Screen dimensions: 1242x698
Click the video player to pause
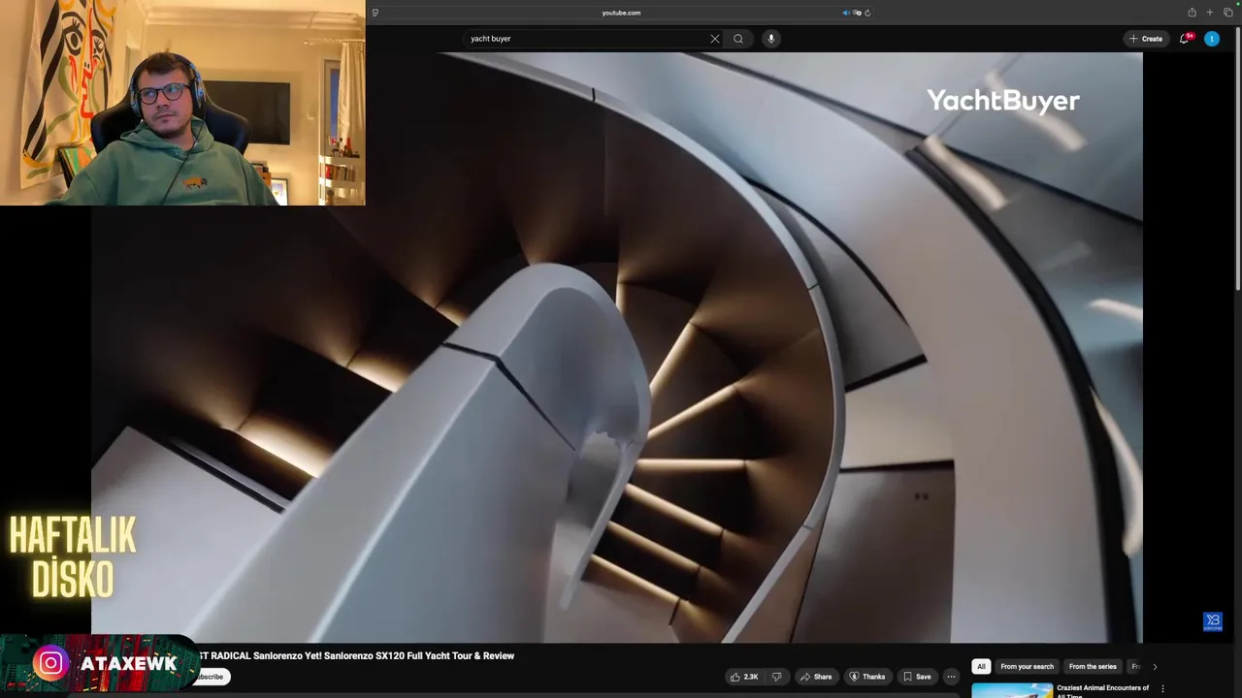tap(617, 347)
